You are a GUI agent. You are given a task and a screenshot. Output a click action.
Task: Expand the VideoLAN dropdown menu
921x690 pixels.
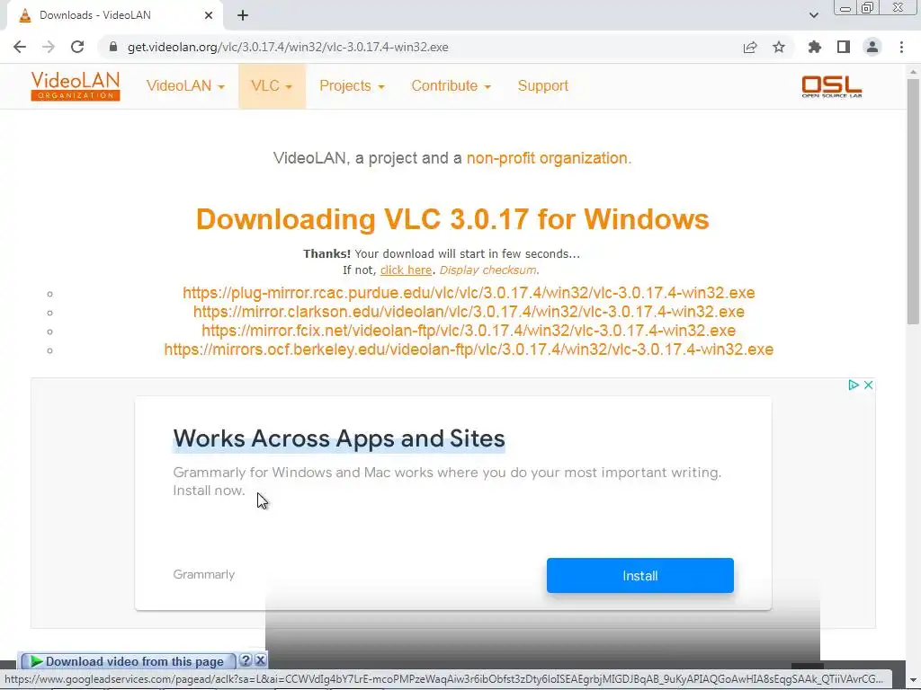coord(185,85)
